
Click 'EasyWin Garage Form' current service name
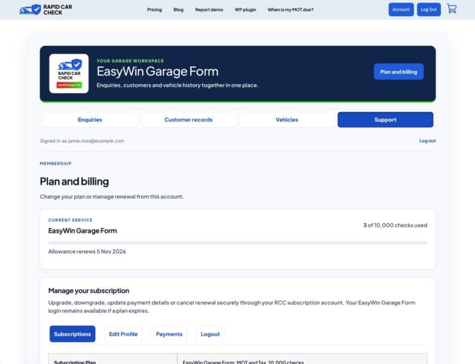point(82,231)
